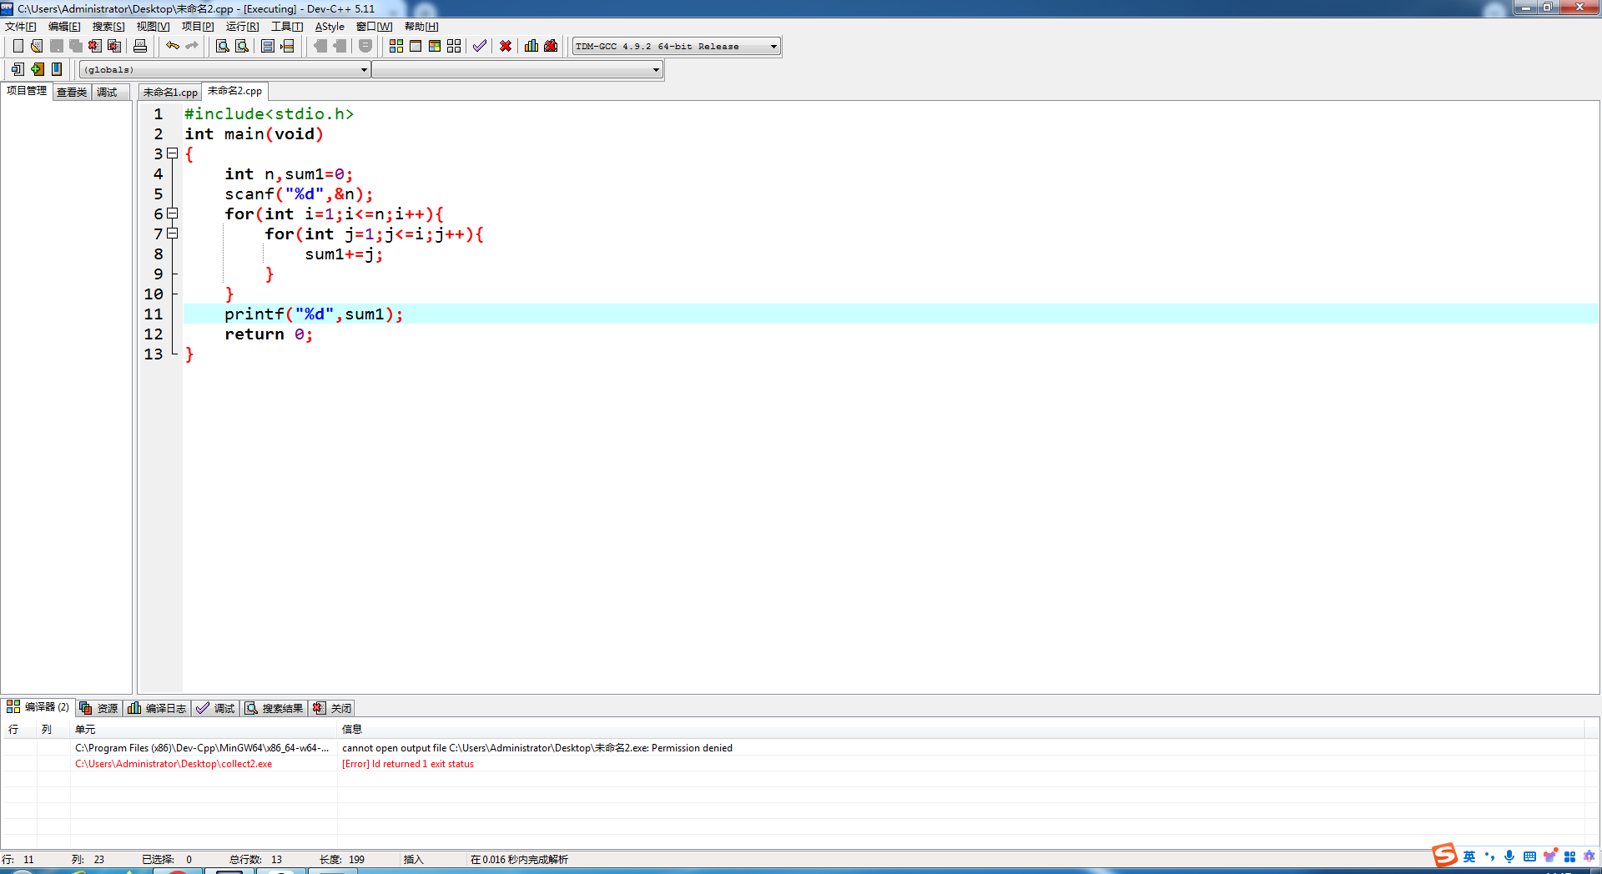Open the Sogou toolbox grid icon
Viewport: 1602px width, 874px height.
tap(1569, 856)
